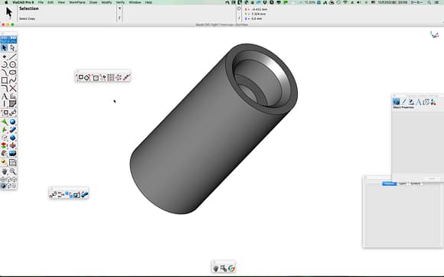Click the grid array icon in the floating transform palette
The width and height of the screenshot is (444, 277).
pyautogui.click(x=111, y=77)
